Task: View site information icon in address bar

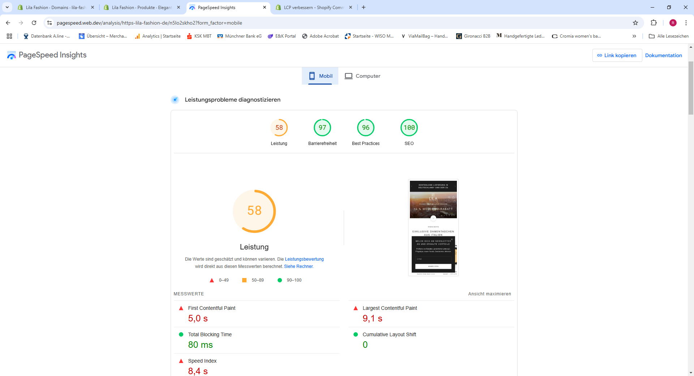Action: pyautogui.click(x=50, y=23)
